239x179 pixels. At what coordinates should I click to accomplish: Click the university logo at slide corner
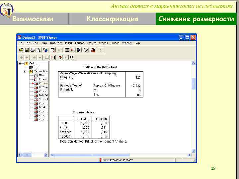pyautogui.click(x=7, y=10)
